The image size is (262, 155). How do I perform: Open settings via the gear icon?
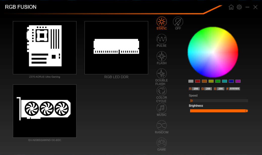click(x=239, y=7)
